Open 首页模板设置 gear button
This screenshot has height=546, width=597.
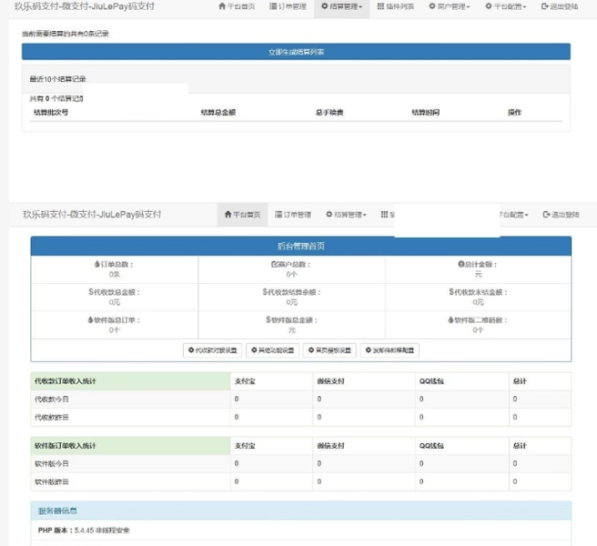[x=329, y=350]
